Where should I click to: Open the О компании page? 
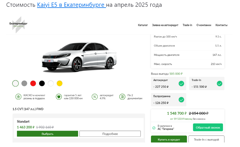click(204, 25)
